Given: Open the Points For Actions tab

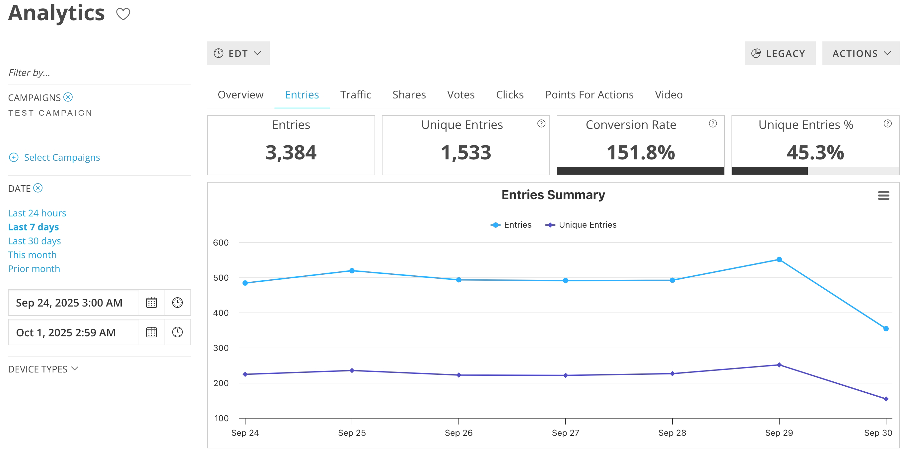Looking at the screenshot, I should point(589,94).
